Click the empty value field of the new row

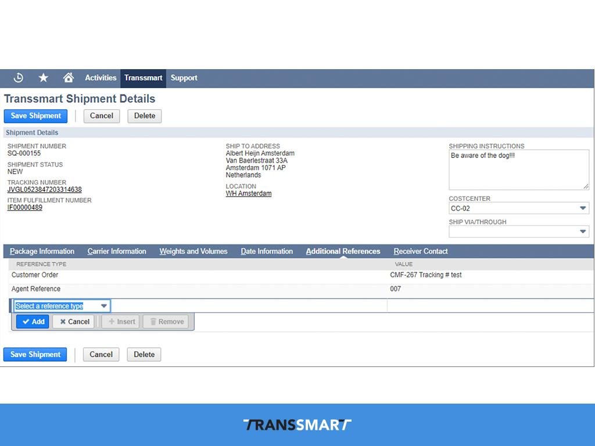pos(490,306)
